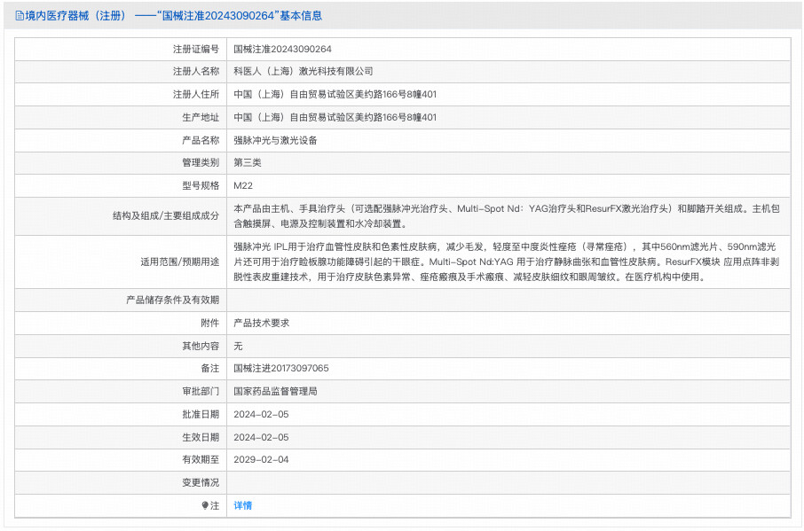Click the 产品储存条件及有效期 row label

172,301
